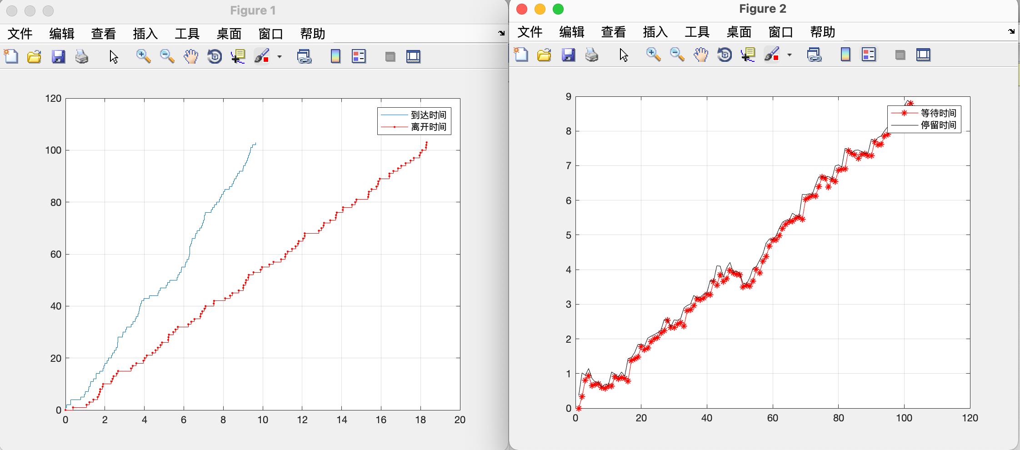Hide Plot Tools icon in Figure 1

390,57
